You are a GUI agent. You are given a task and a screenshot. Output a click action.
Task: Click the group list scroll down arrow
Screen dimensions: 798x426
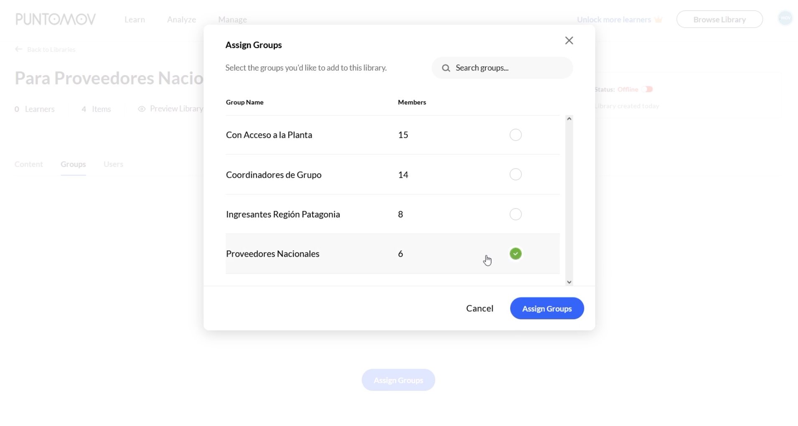(569, 282)
